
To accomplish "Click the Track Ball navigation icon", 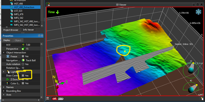I will pos(23,60).
